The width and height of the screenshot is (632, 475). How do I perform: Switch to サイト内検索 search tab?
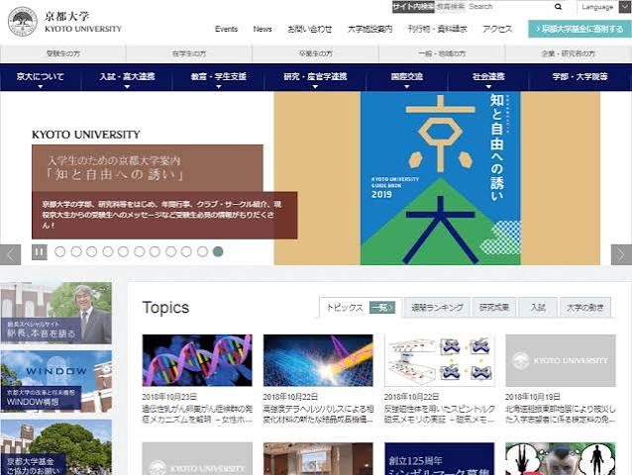click(x=413, y=7)
